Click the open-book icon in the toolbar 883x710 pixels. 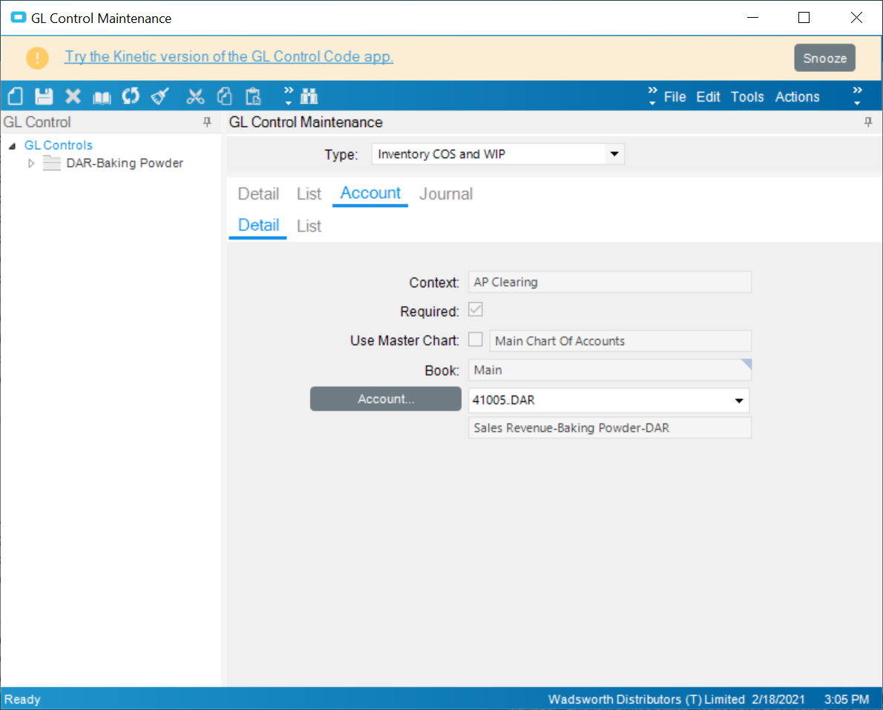click(x=102, y=97)
